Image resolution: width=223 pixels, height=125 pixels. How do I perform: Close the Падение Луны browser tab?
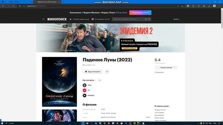coord(59,2)
